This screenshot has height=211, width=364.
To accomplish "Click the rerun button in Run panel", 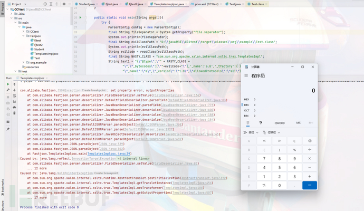I will [x=8, y=84].
